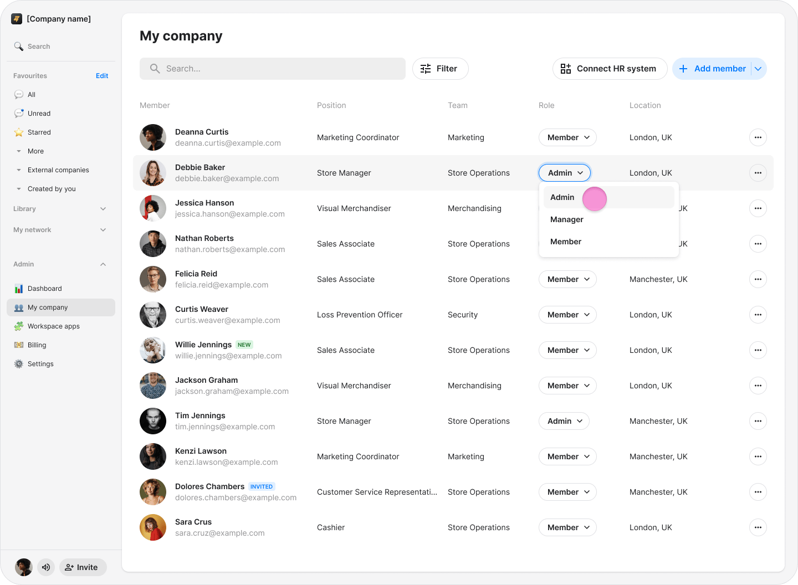Open the Dashboard admin page
The image size is (798, 585).
(61, 289)
